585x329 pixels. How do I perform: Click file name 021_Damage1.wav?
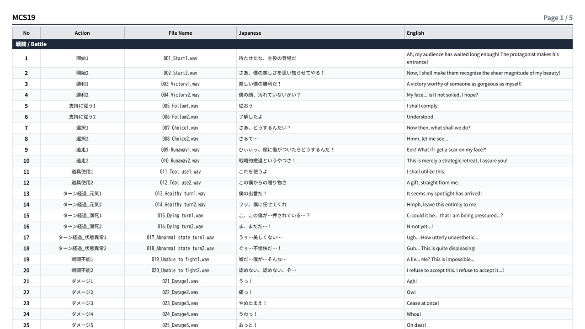[180, 281]
